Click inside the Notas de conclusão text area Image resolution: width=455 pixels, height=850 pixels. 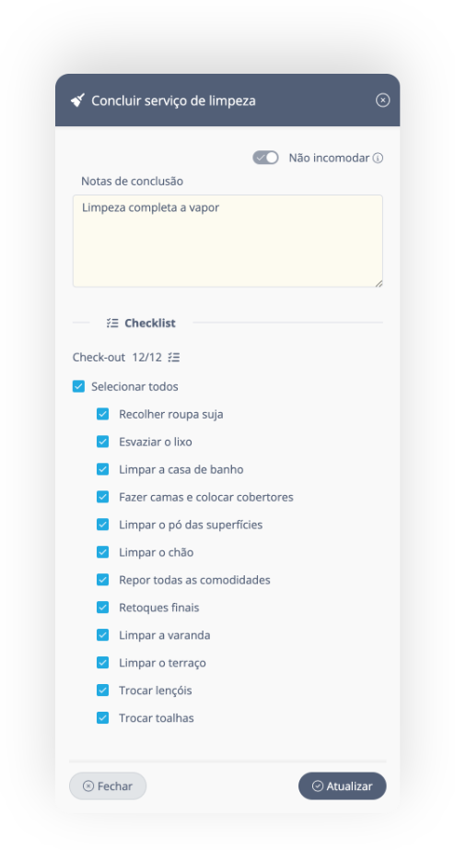point(227,241)
